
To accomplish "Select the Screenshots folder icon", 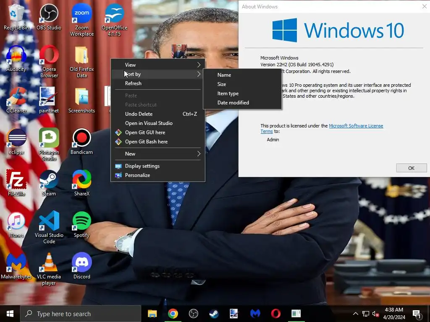I will tap(82, 100).
